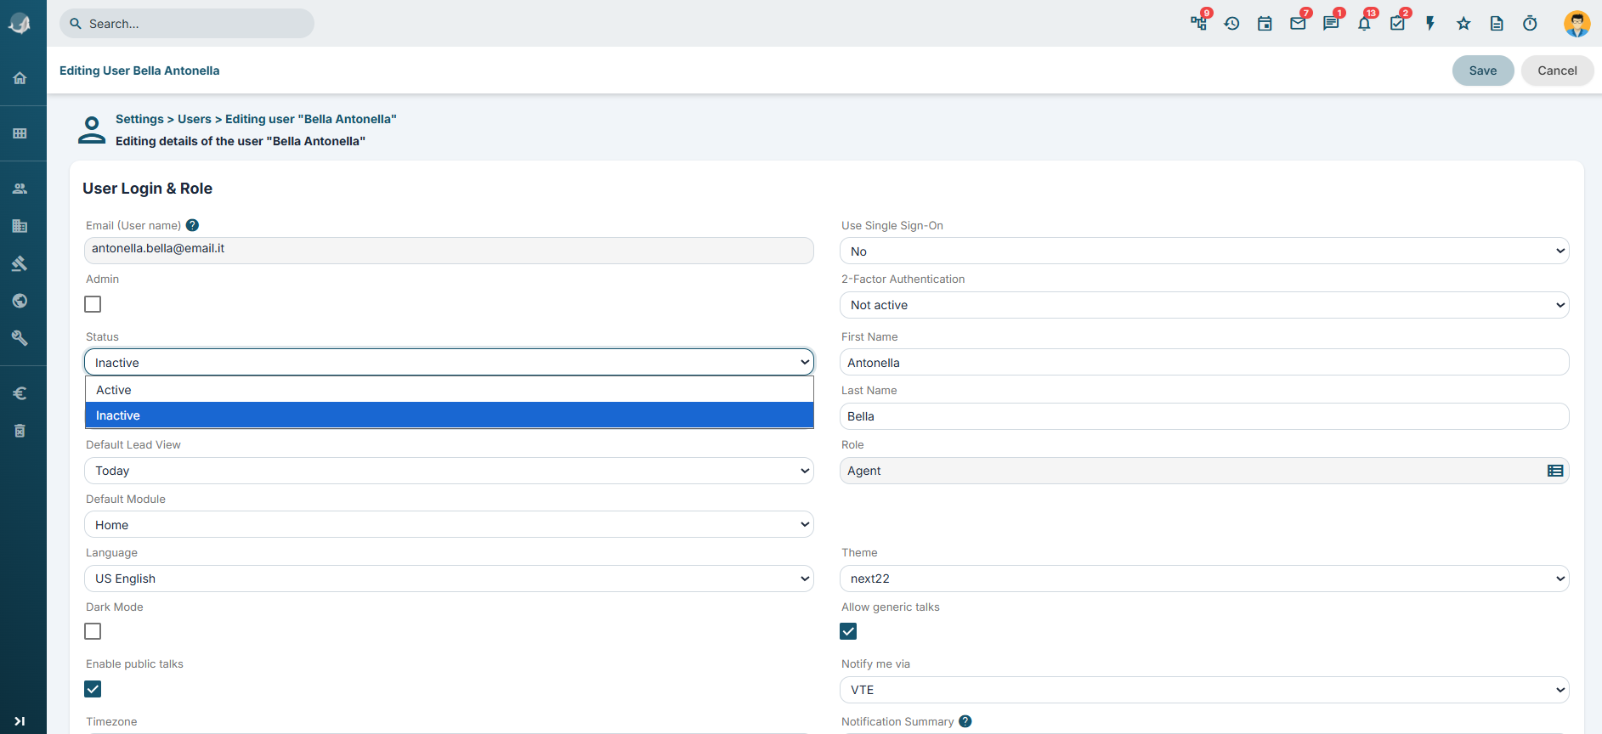1602x734 pixels.
Task: Open the calendar icon in the top bar
Action: click(1265, 24)
